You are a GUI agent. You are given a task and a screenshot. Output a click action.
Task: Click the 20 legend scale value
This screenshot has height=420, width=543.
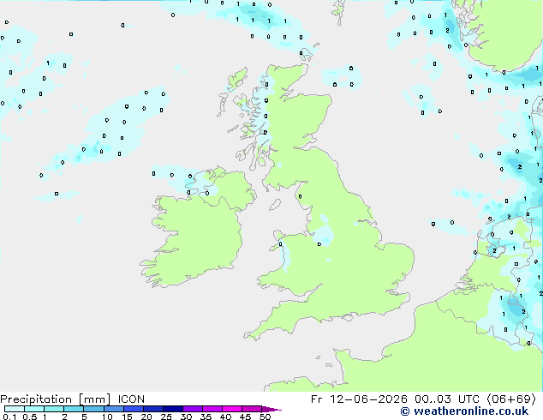[146, 417]
